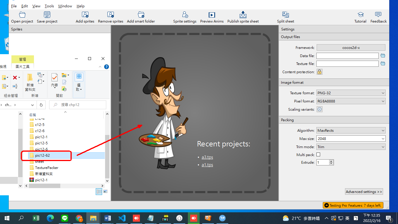The height and width of the screenshot is (224, 398).
Task: Click the Explorer horizontal scrollbar thumb
Action: coord(44,186)
